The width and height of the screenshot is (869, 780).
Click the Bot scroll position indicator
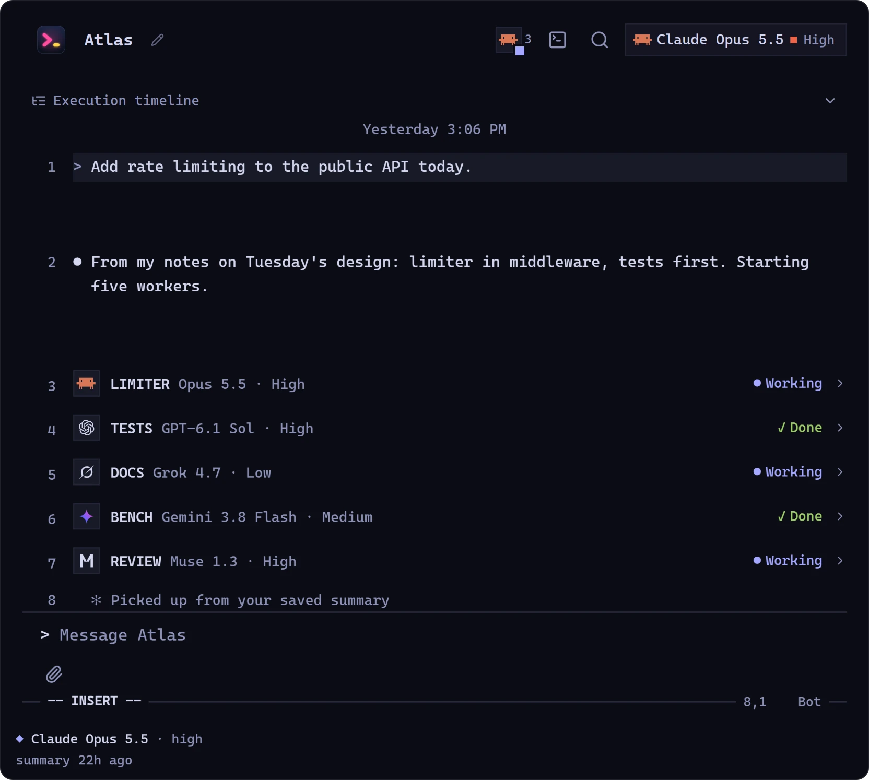[809, 702]
